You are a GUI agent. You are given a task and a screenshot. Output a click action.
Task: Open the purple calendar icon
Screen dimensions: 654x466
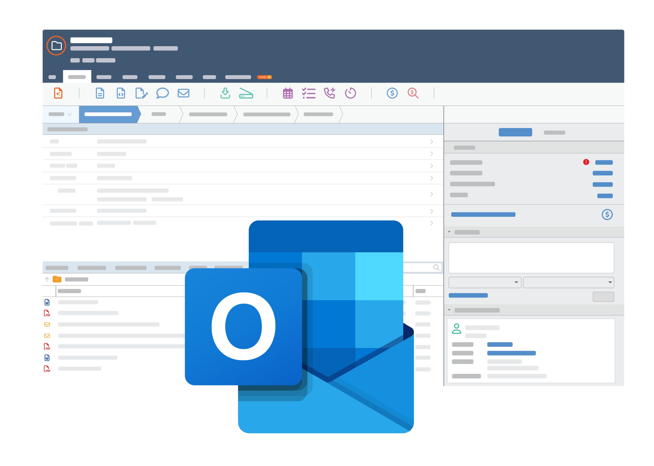pyautogui.click(x=288, y=93)
